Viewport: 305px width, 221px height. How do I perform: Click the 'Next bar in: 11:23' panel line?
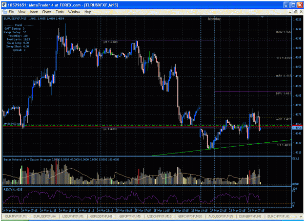click(19, 39)
